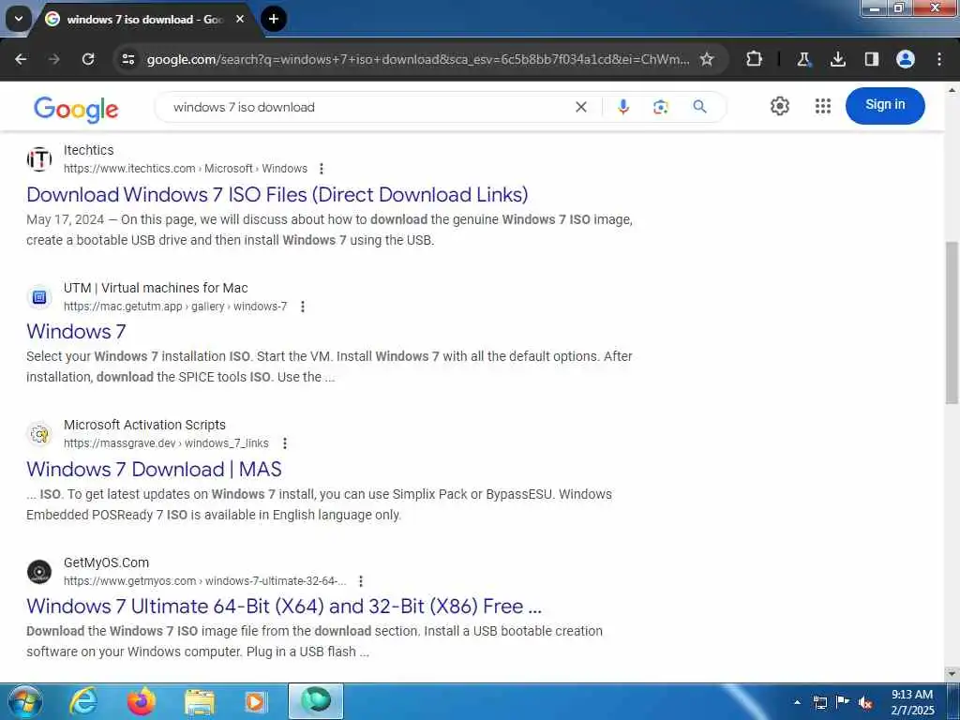
Task: Close the windows 7 iso download tab
Action: tap(240, 19)
